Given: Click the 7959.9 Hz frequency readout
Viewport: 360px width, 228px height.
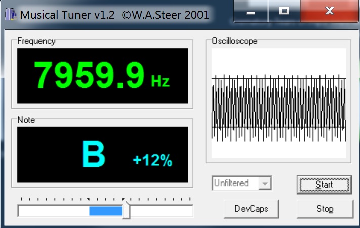Looking at the screenshot, I should tap(102, 76).
